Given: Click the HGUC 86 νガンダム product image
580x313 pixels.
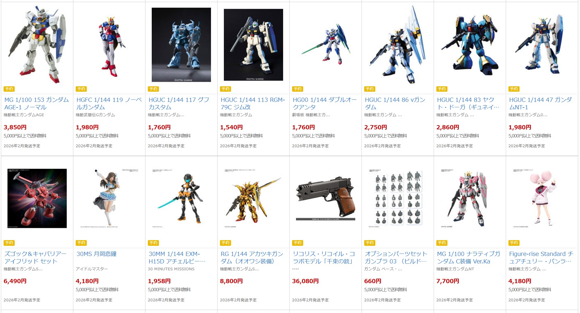Looking at the screenshot, I should point(398,45).
